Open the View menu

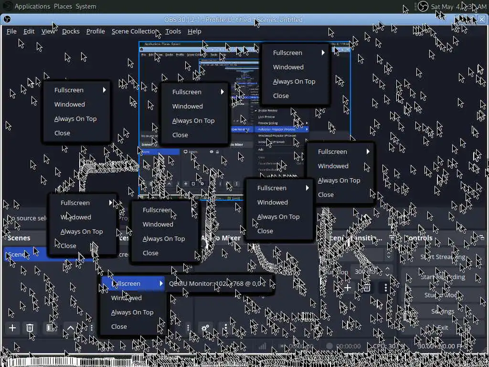coord(48,31)
